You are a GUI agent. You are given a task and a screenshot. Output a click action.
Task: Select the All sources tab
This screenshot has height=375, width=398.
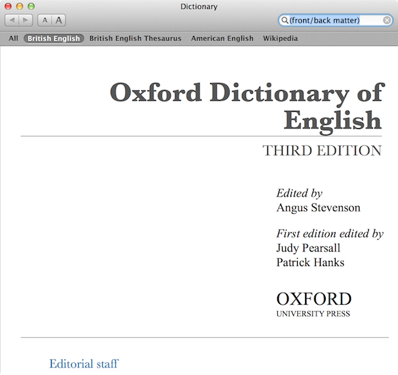[x=13, y=38]
